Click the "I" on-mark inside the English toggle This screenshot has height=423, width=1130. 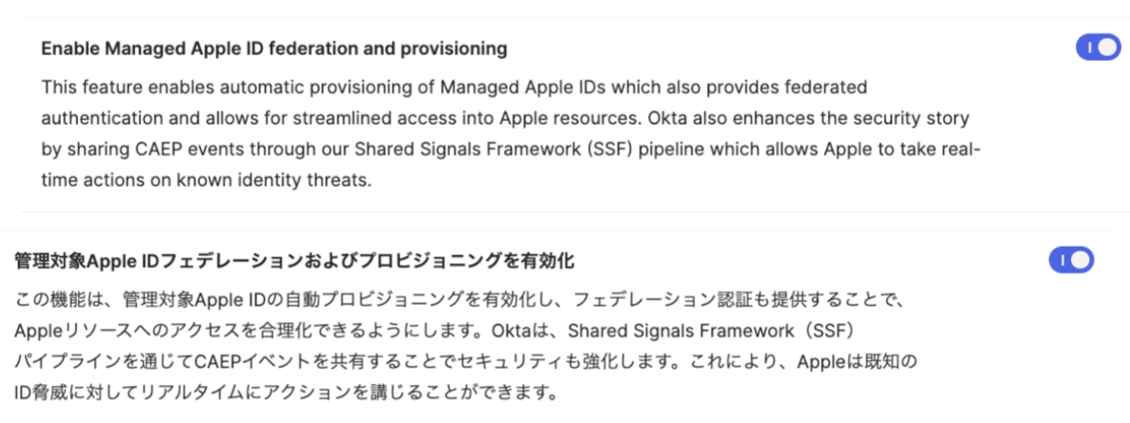[x=1090, y=48]
